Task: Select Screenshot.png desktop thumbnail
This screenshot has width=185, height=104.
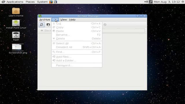Action: click(18, 49)
